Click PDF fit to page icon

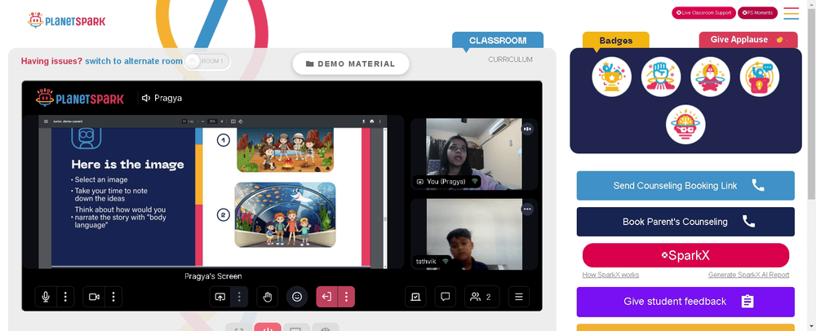point(233,121)
